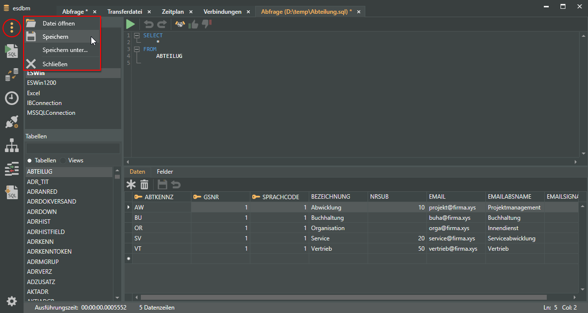Choose Datei öffnen from the menu
Image resolution: width=588 pixels, height=313 pixels.
click(62, 23)
